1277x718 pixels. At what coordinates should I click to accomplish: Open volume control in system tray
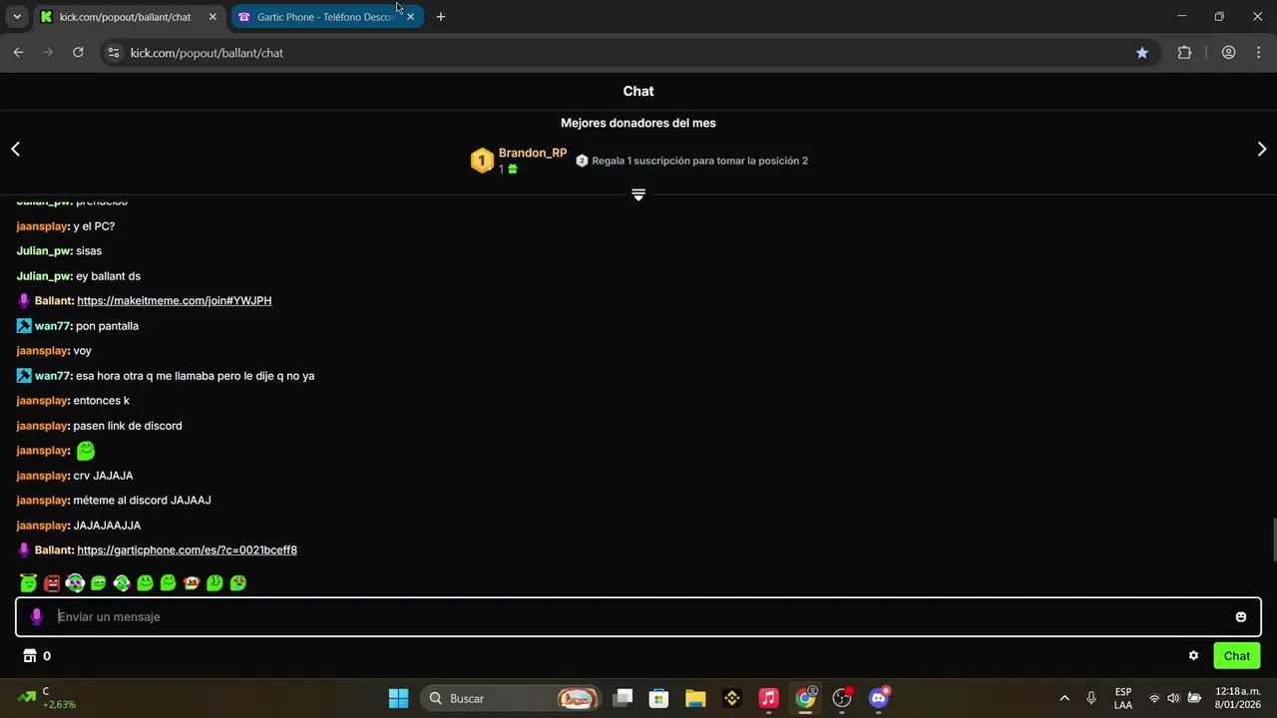(x=1173, y=698)
